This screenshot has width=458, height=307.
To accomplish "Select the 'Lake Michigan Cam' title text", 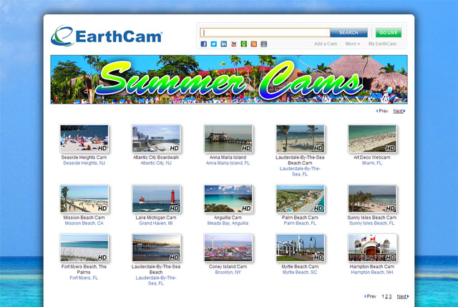I will pyautogui.click(x=156, y=218).
